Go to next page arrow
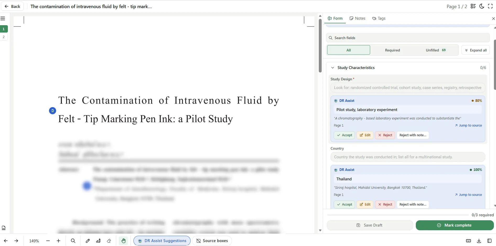This screenshot has height=246, width=496. pos(16,241)
